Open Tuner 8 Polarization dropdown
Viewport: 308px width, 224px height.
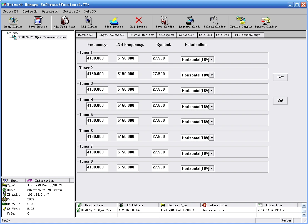click(x=212, y=168)
